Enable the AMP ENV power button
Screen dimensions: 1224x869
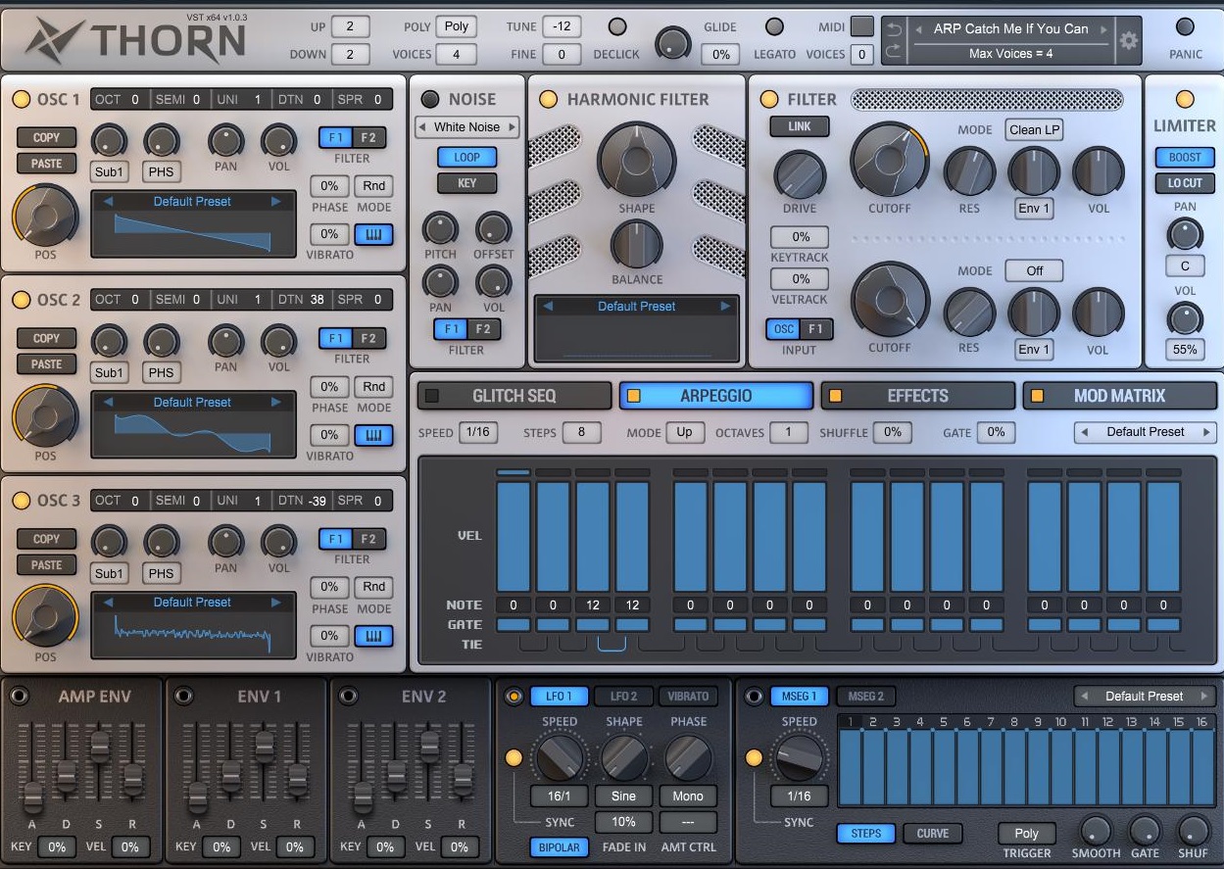click(17, 697)
